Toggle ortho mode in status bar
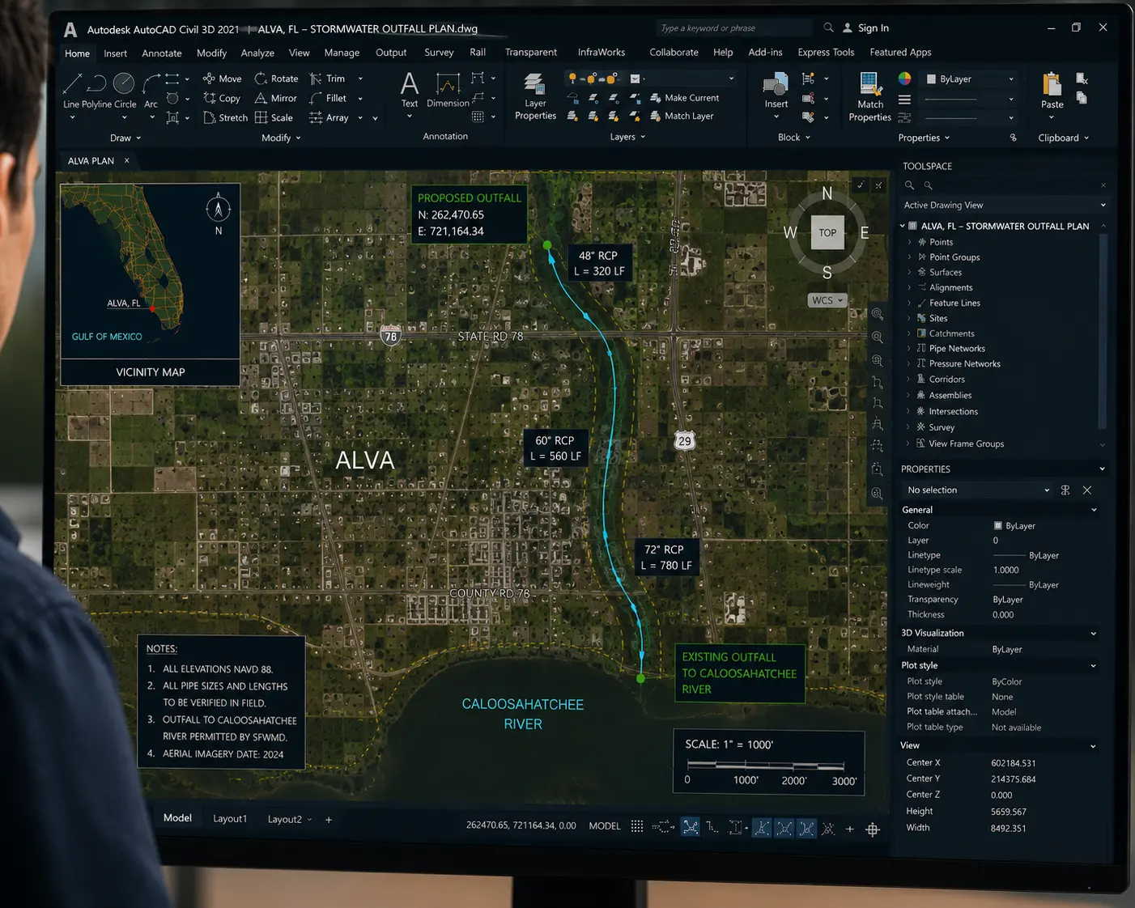This screenshot has width=1135, height=908. 712,827
